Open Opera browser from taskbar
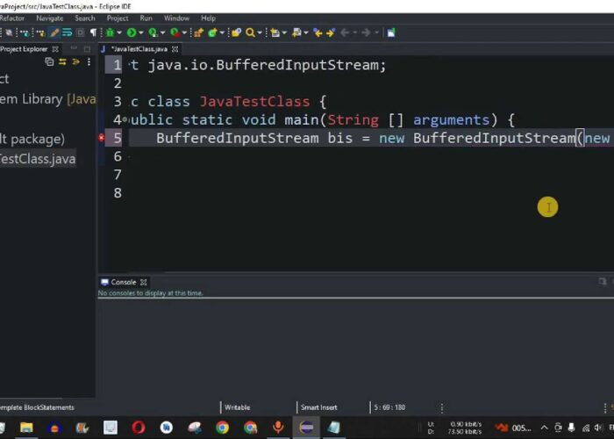Viewport: 614px width, 439px height. 139,428
